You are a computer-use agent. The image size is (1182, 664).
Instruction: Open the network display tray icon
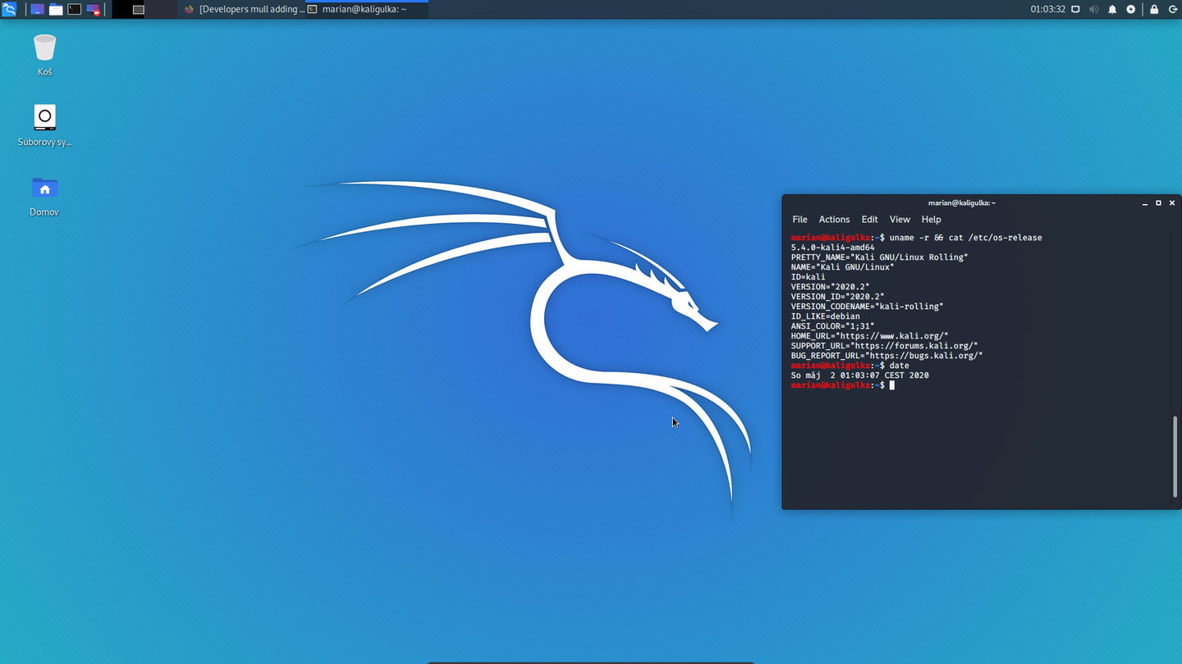(1075, 9)
